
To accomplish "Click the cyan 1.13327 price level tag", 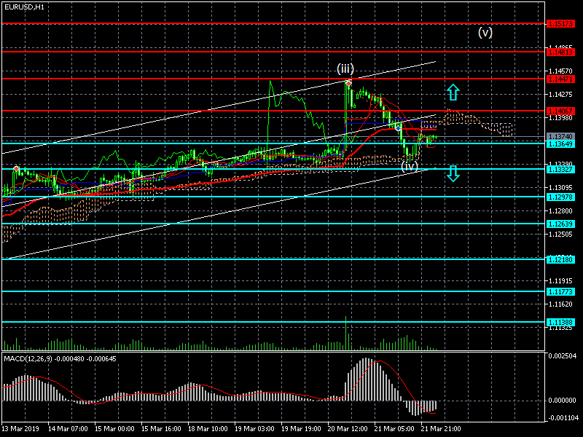I will click(560, 170).
